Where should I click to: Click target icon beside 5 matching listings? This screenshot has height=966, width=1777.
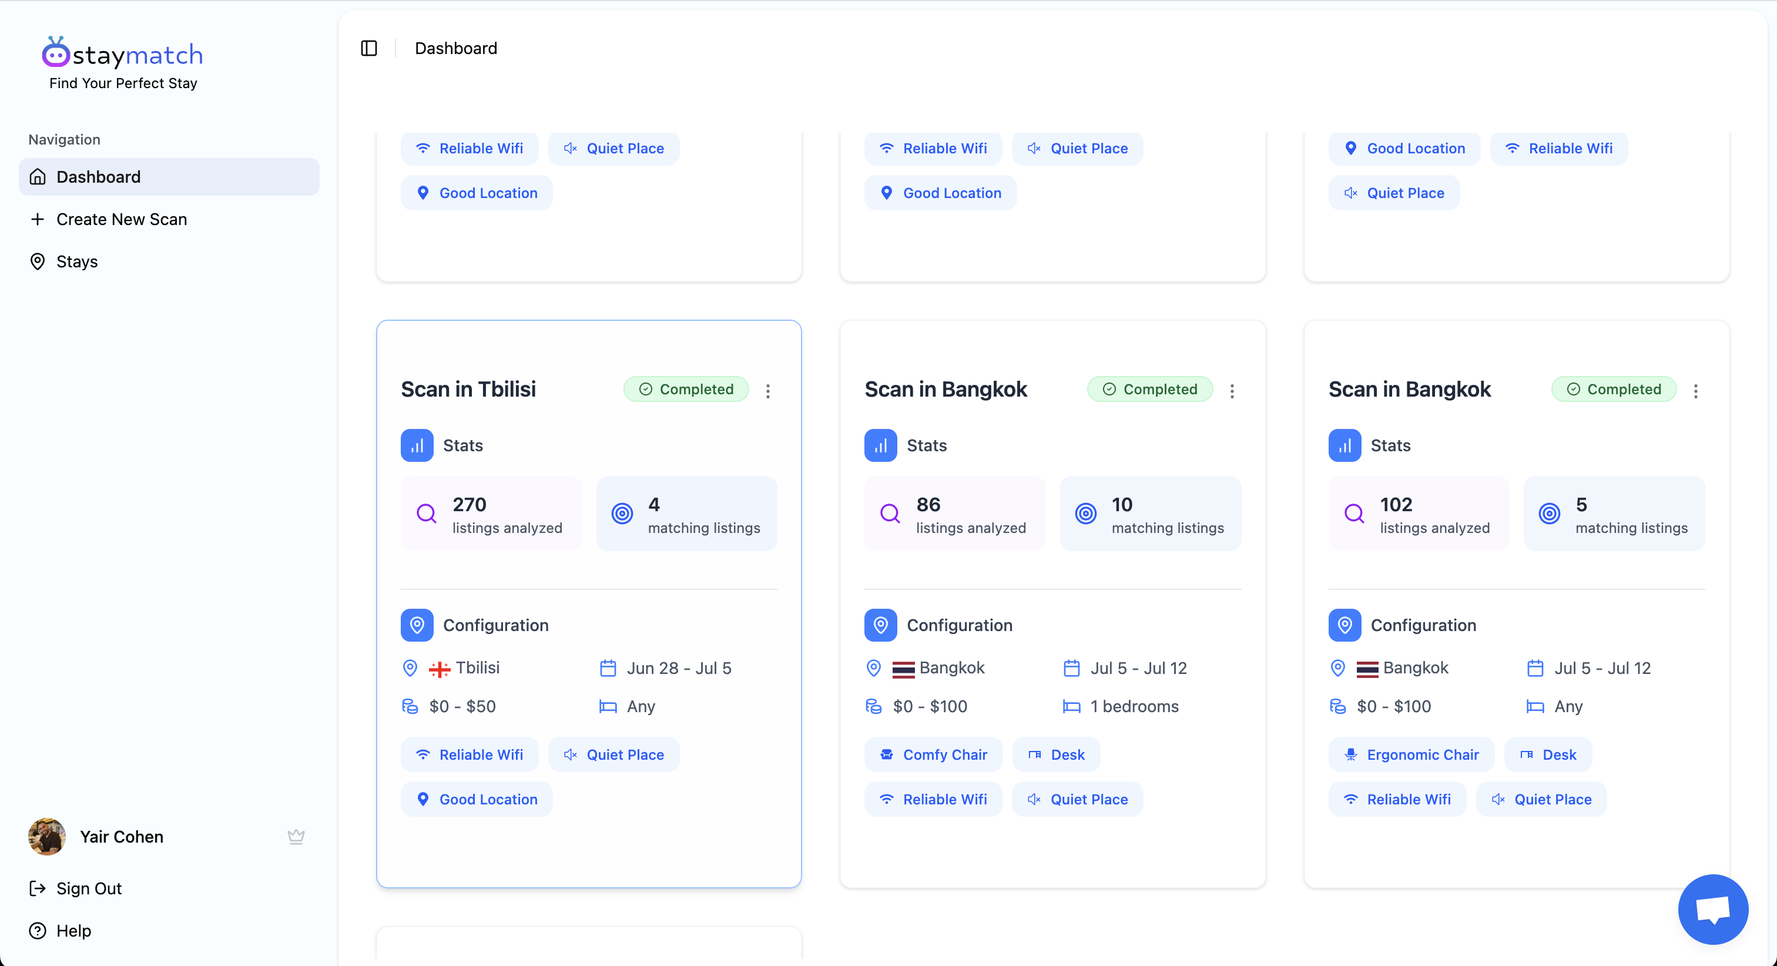(1550, 514)
